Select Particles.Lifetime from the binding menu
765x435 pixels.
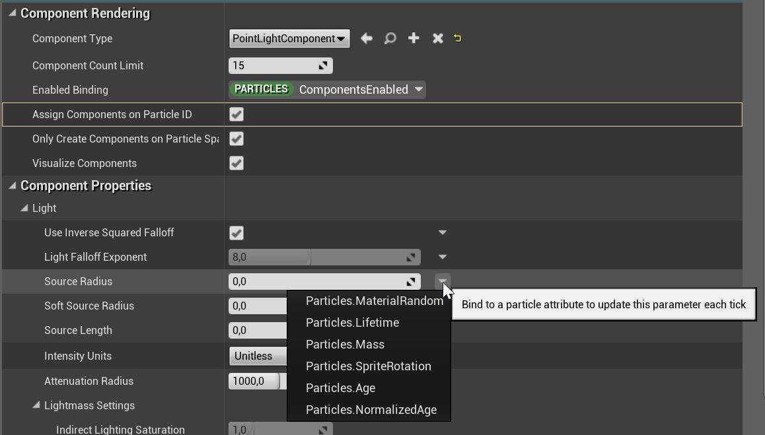tap(352, 322)
